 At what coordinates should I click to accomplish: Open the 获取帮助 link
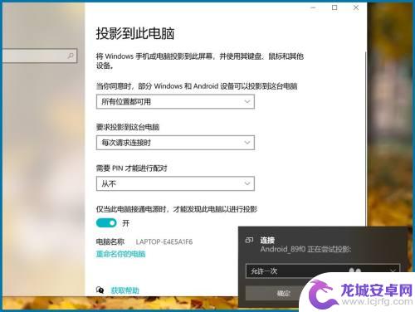[x=124, y=290]
